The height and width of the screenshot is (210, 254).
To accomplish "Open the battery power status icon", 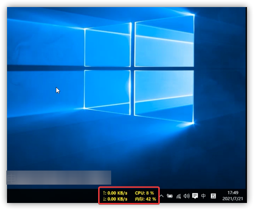I will (x=170, y=196).
